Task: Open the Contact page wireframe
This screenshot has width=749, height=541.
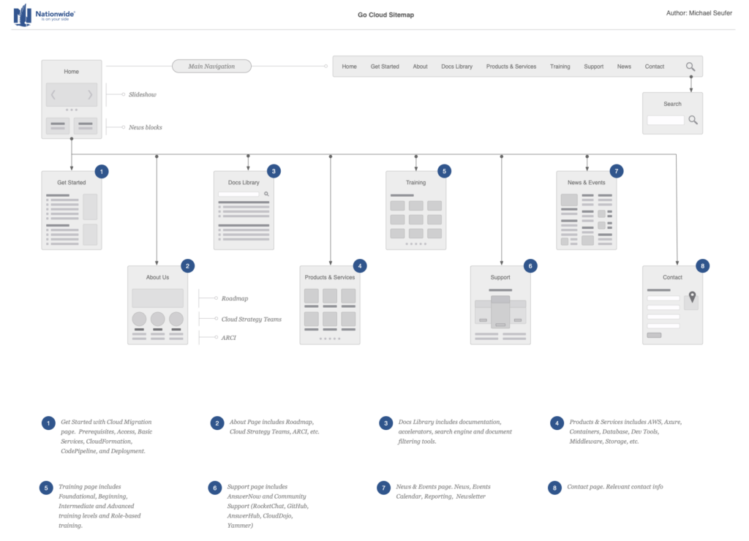Action: (x=673, y=305)
